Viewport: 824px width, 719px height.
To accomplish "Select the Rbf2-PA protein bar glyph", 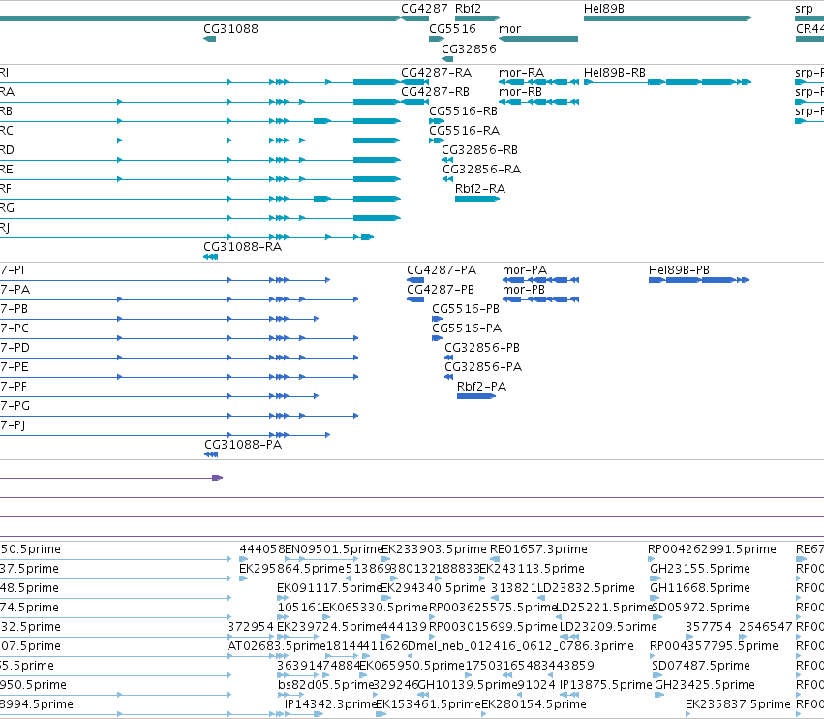I will coord(476,396).
